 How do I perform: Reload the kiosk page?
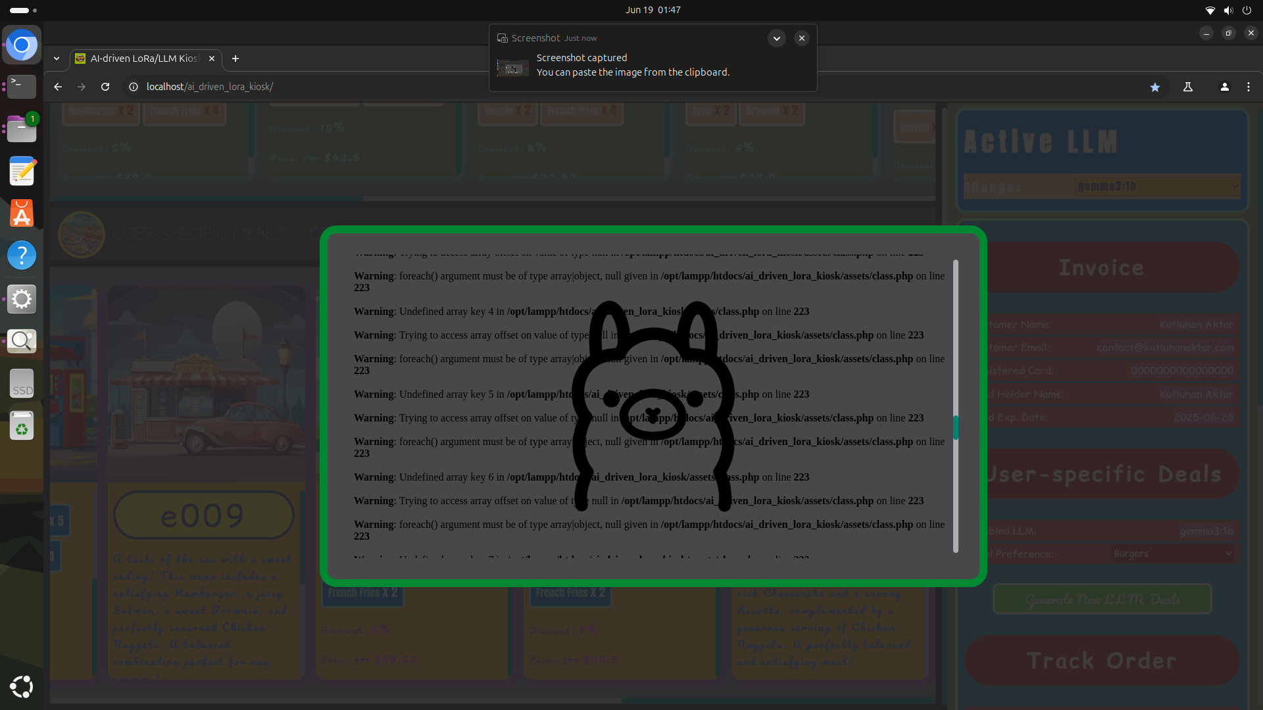105,87
